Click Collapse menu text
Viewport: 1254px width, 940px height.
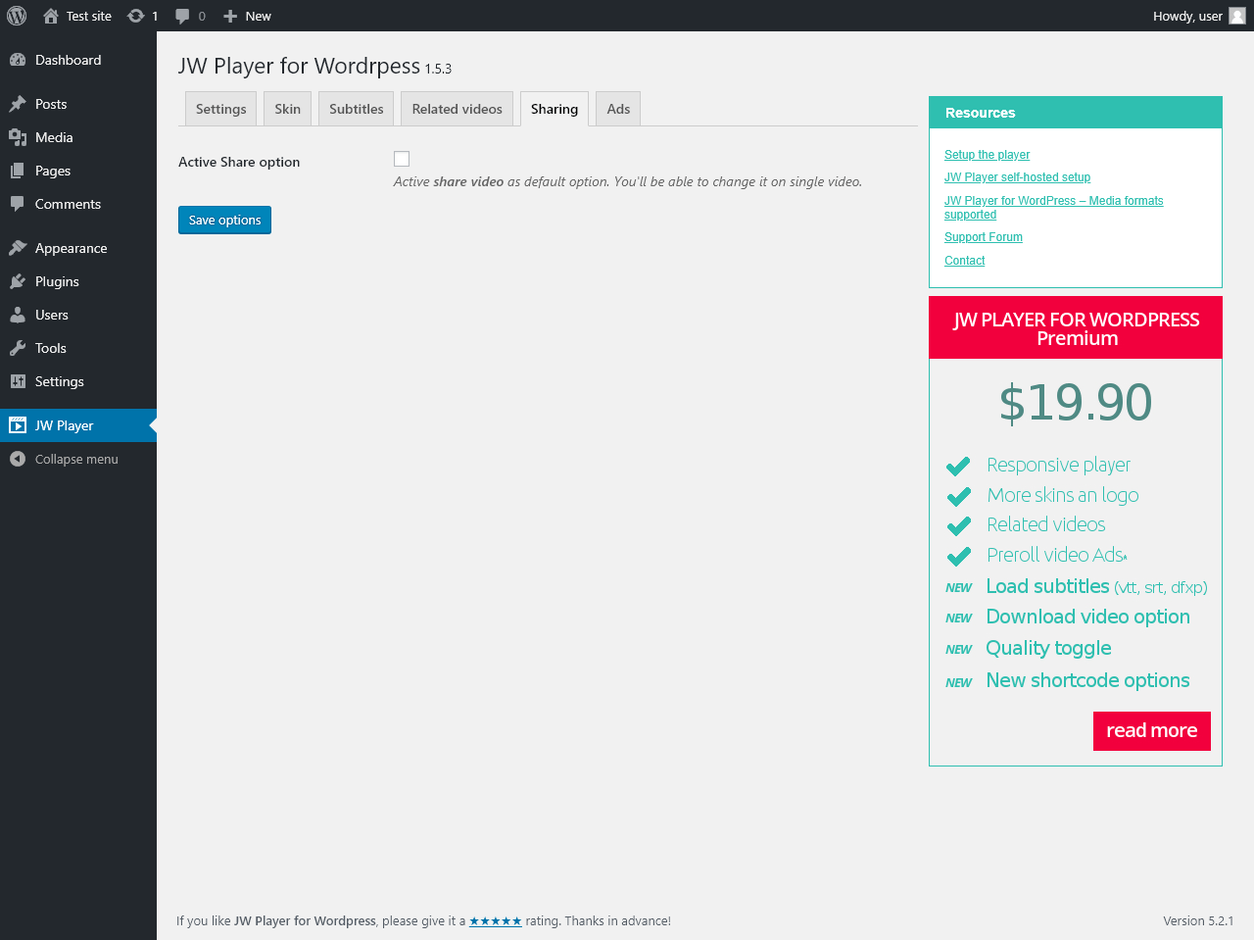click(76, 459)
